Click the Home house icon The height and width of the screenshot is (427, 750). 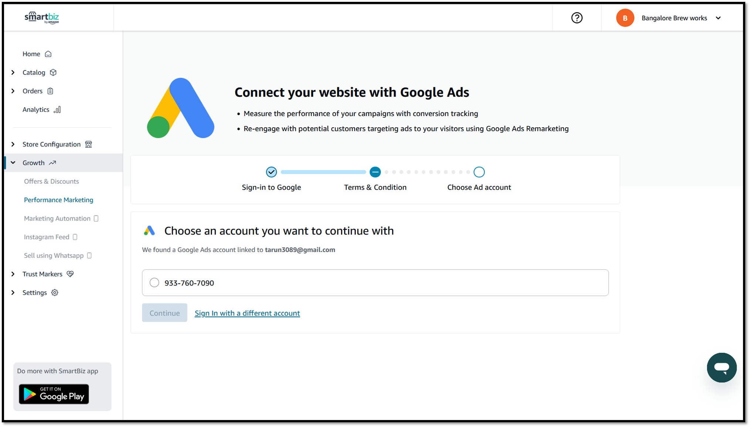(48, 54)
